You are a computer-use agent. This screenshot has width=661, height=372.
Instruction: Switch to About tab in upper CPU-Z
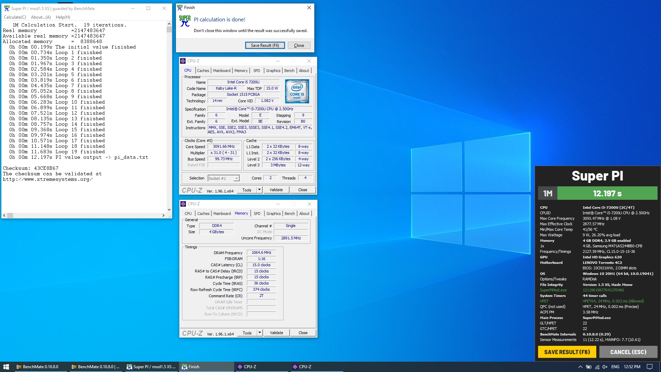(x=304, y=71)
